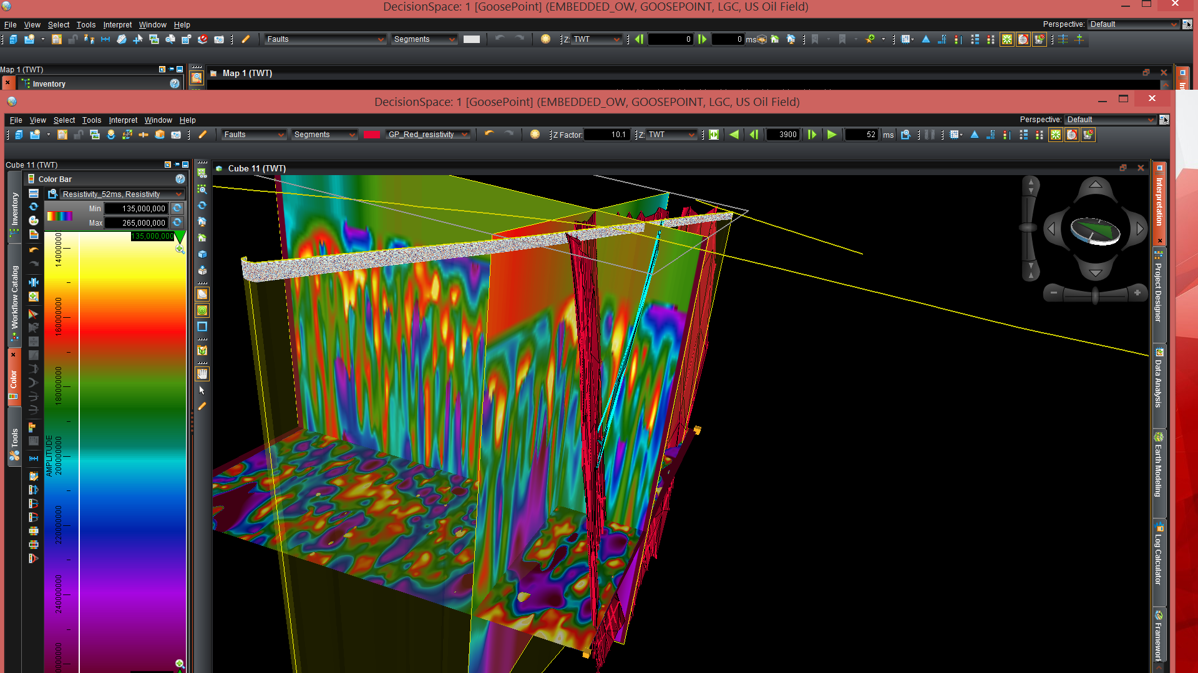Click the red fault color swatch

pos(372,135)
